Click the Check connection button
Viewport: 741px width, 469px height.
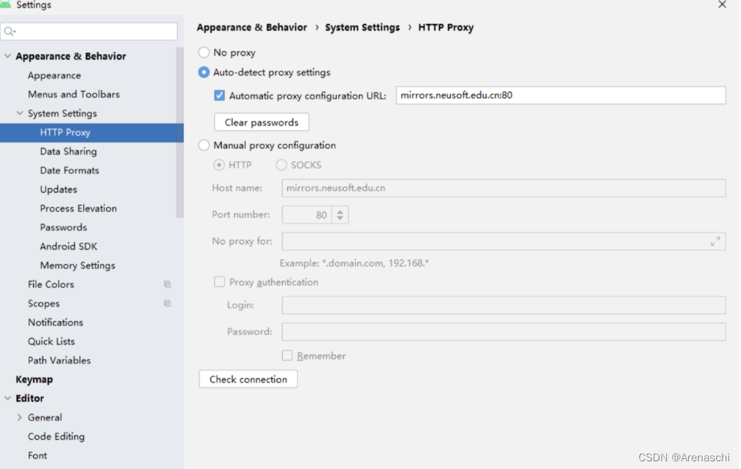point(248,379)
